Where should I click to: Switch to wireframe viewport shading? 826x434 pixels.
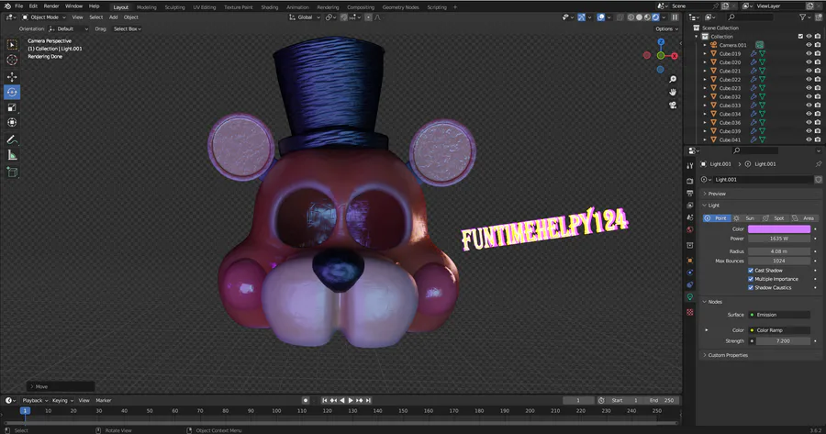pyautogui.click(x=631, y=17)
